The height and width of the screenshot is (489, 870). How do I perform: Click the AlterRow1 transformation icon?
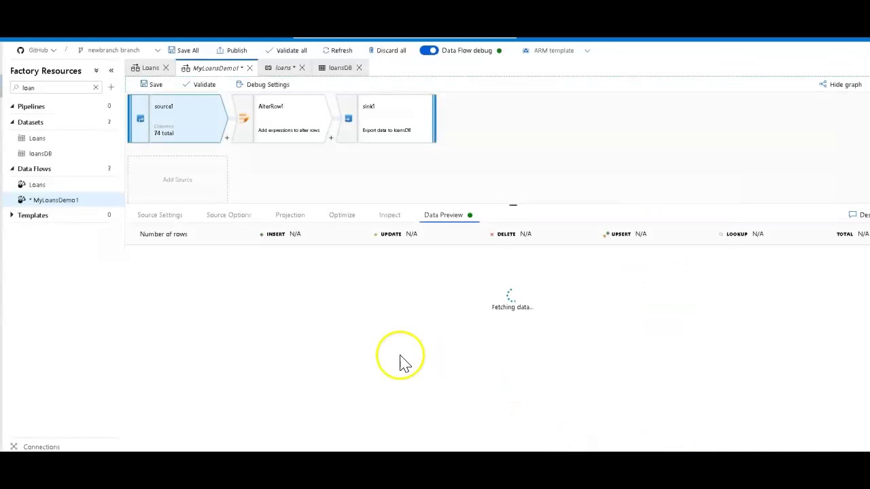click(x=243, y=119)
